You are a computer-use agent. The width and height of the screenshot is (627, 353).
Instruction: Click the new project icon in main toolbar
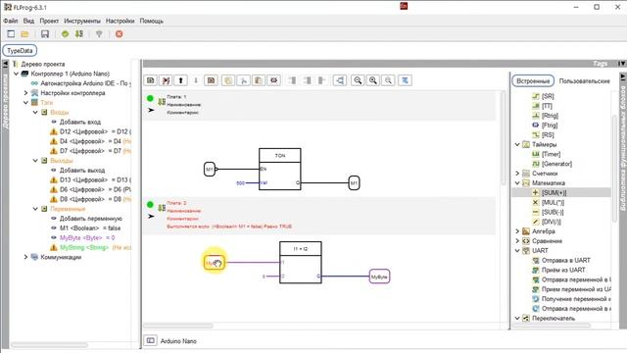(x=11, y=34)
